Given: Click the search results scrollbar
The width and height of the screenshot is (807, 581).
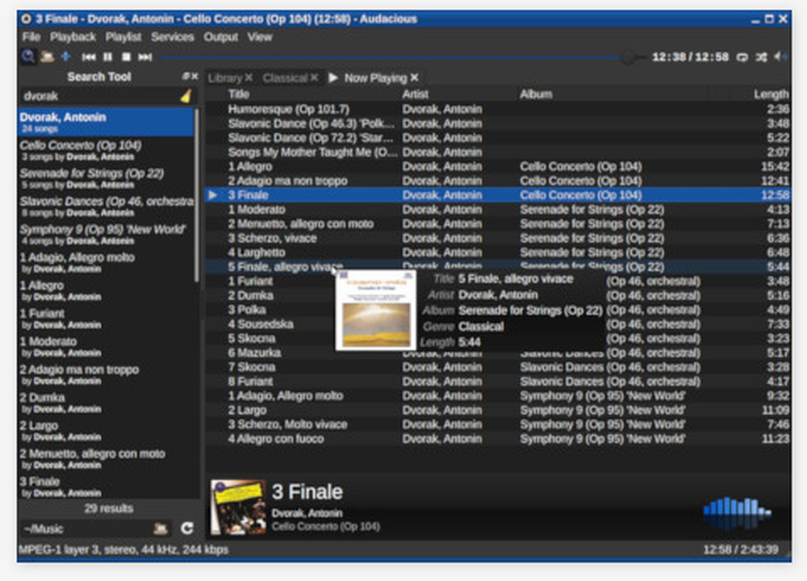Looking at the screenshot, I should [196, 195].
